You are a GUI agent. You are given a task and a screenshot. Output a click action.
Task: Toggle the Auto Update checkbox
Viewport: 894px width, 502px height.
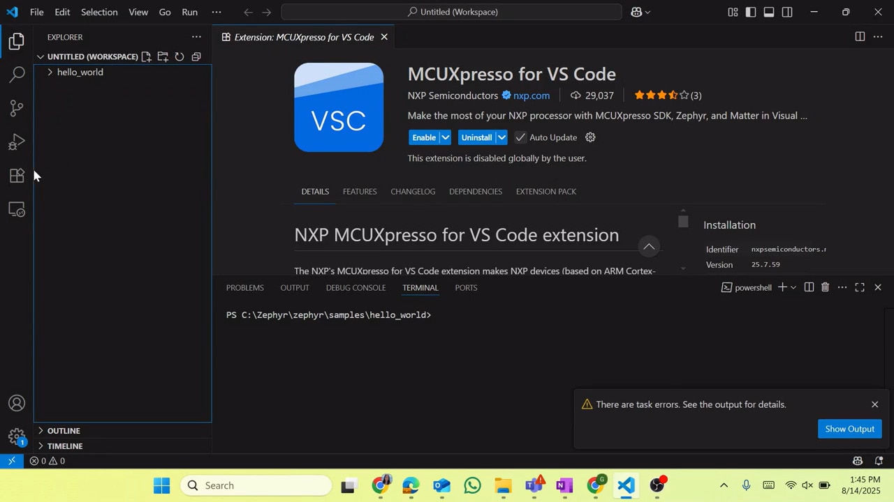(x=520, y=137)
